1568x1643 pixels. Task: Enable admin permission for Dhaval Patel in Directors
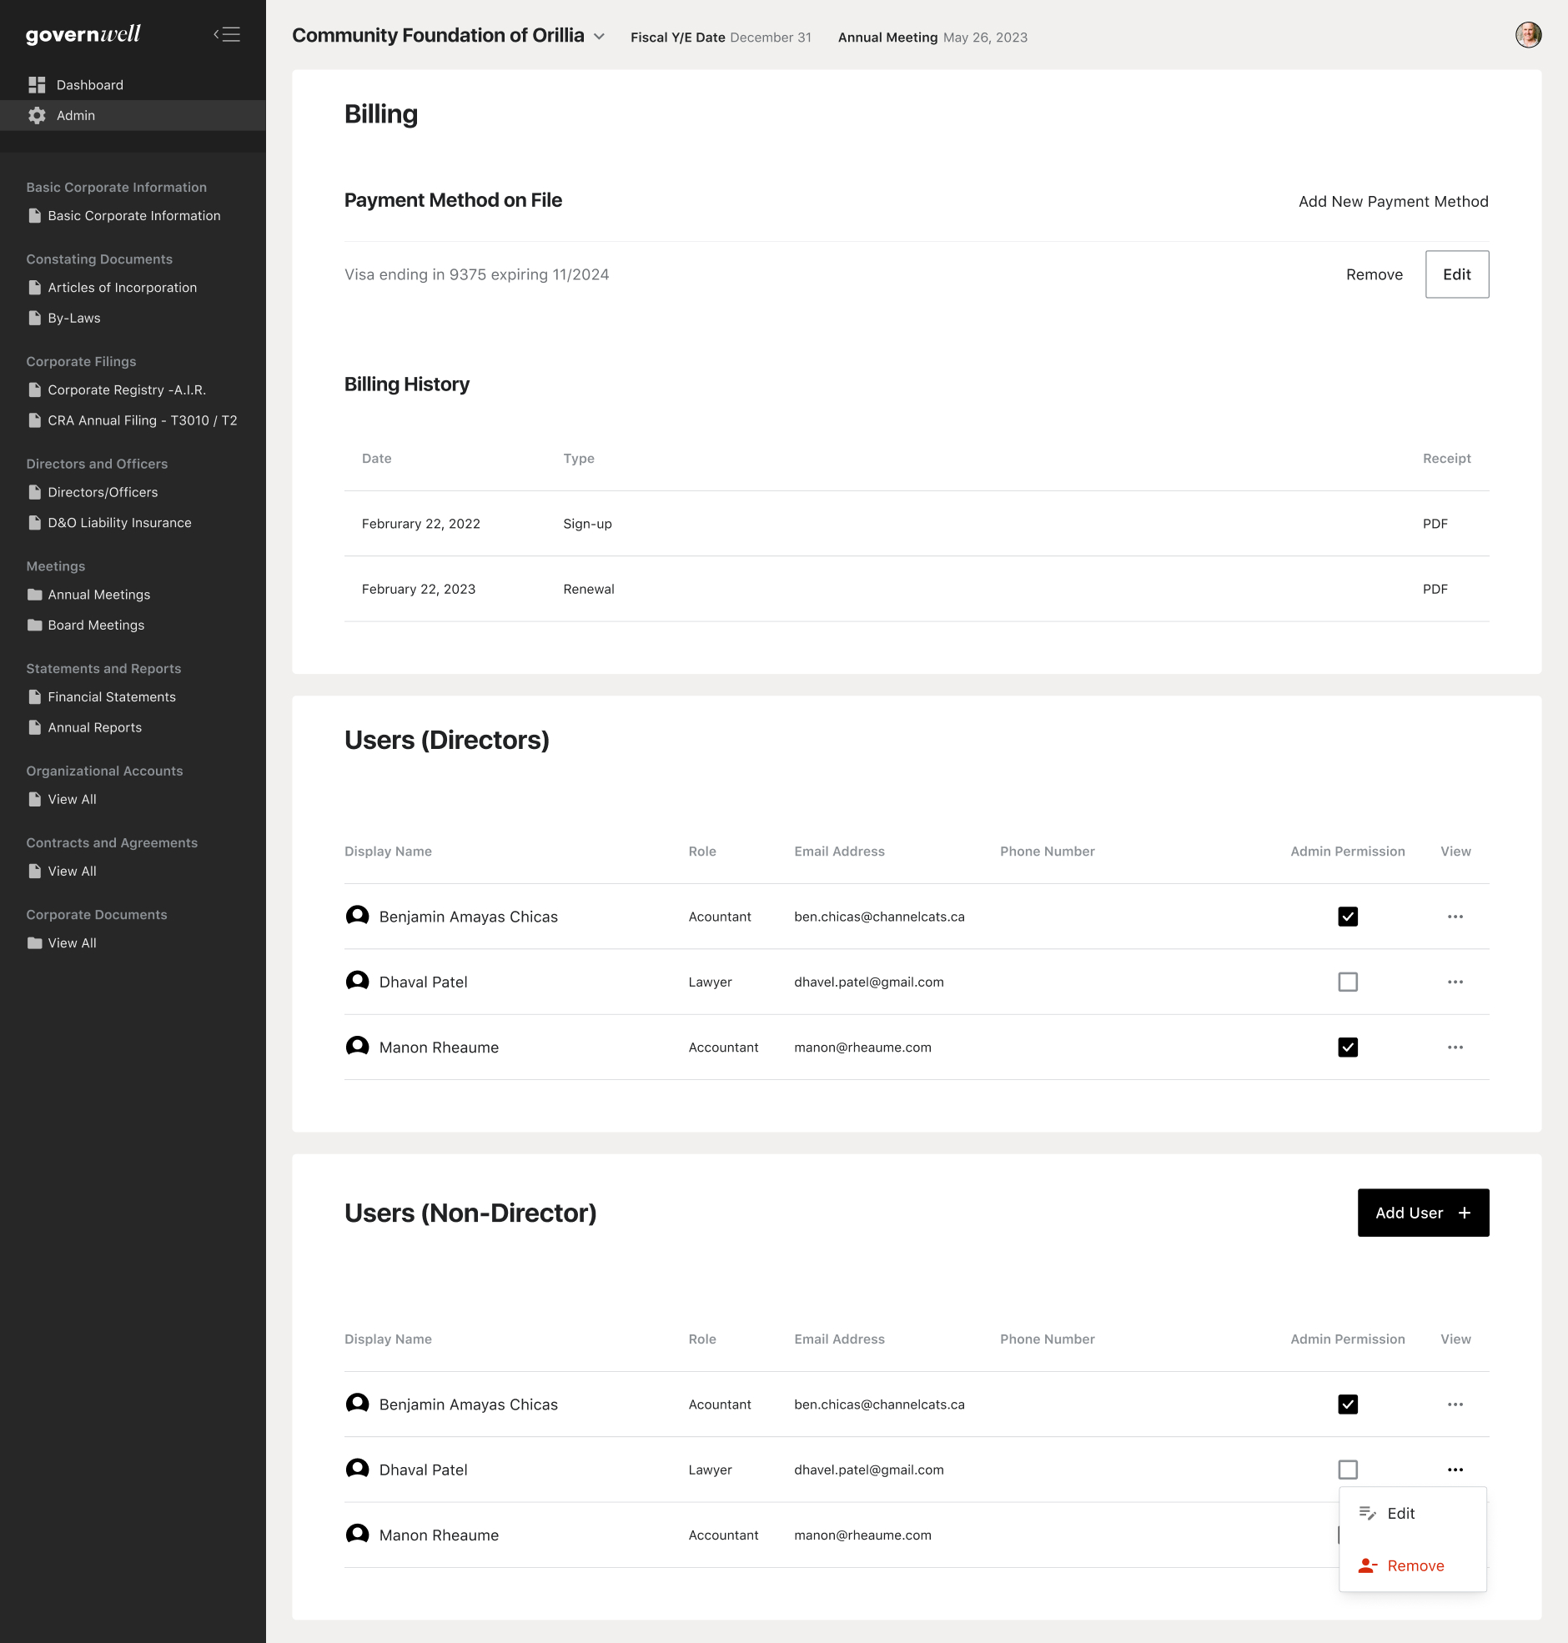pos(1347,982)
